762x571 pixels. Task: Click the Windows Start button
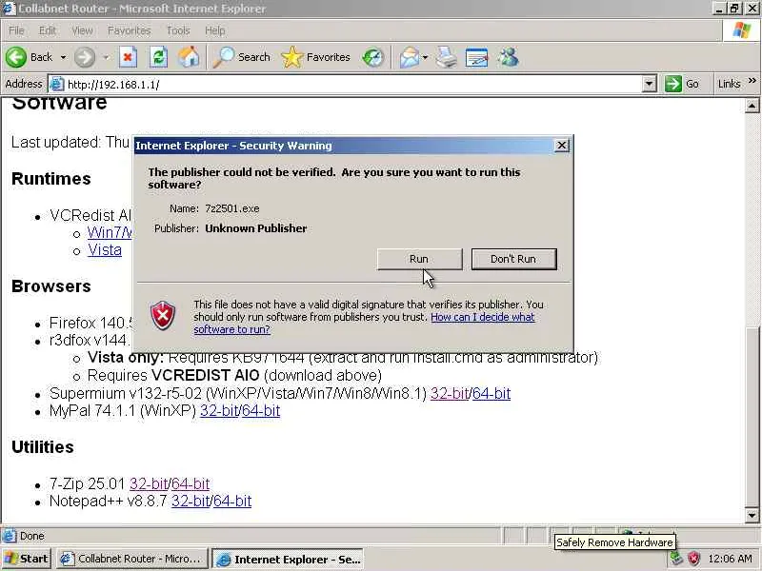pos(27,559)
